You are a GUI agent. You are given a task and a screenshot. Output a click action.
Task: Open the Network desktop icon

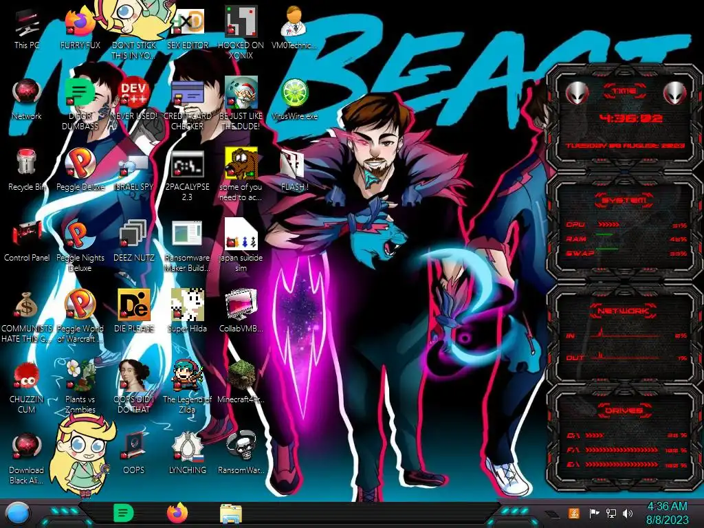[27, 93]
